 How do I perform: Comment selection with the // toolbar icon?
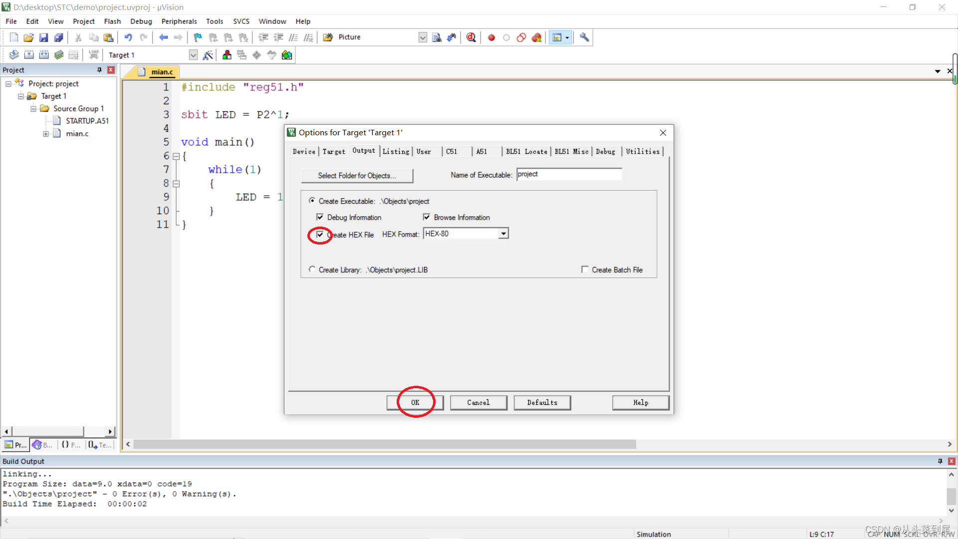(x=293, y=37)
